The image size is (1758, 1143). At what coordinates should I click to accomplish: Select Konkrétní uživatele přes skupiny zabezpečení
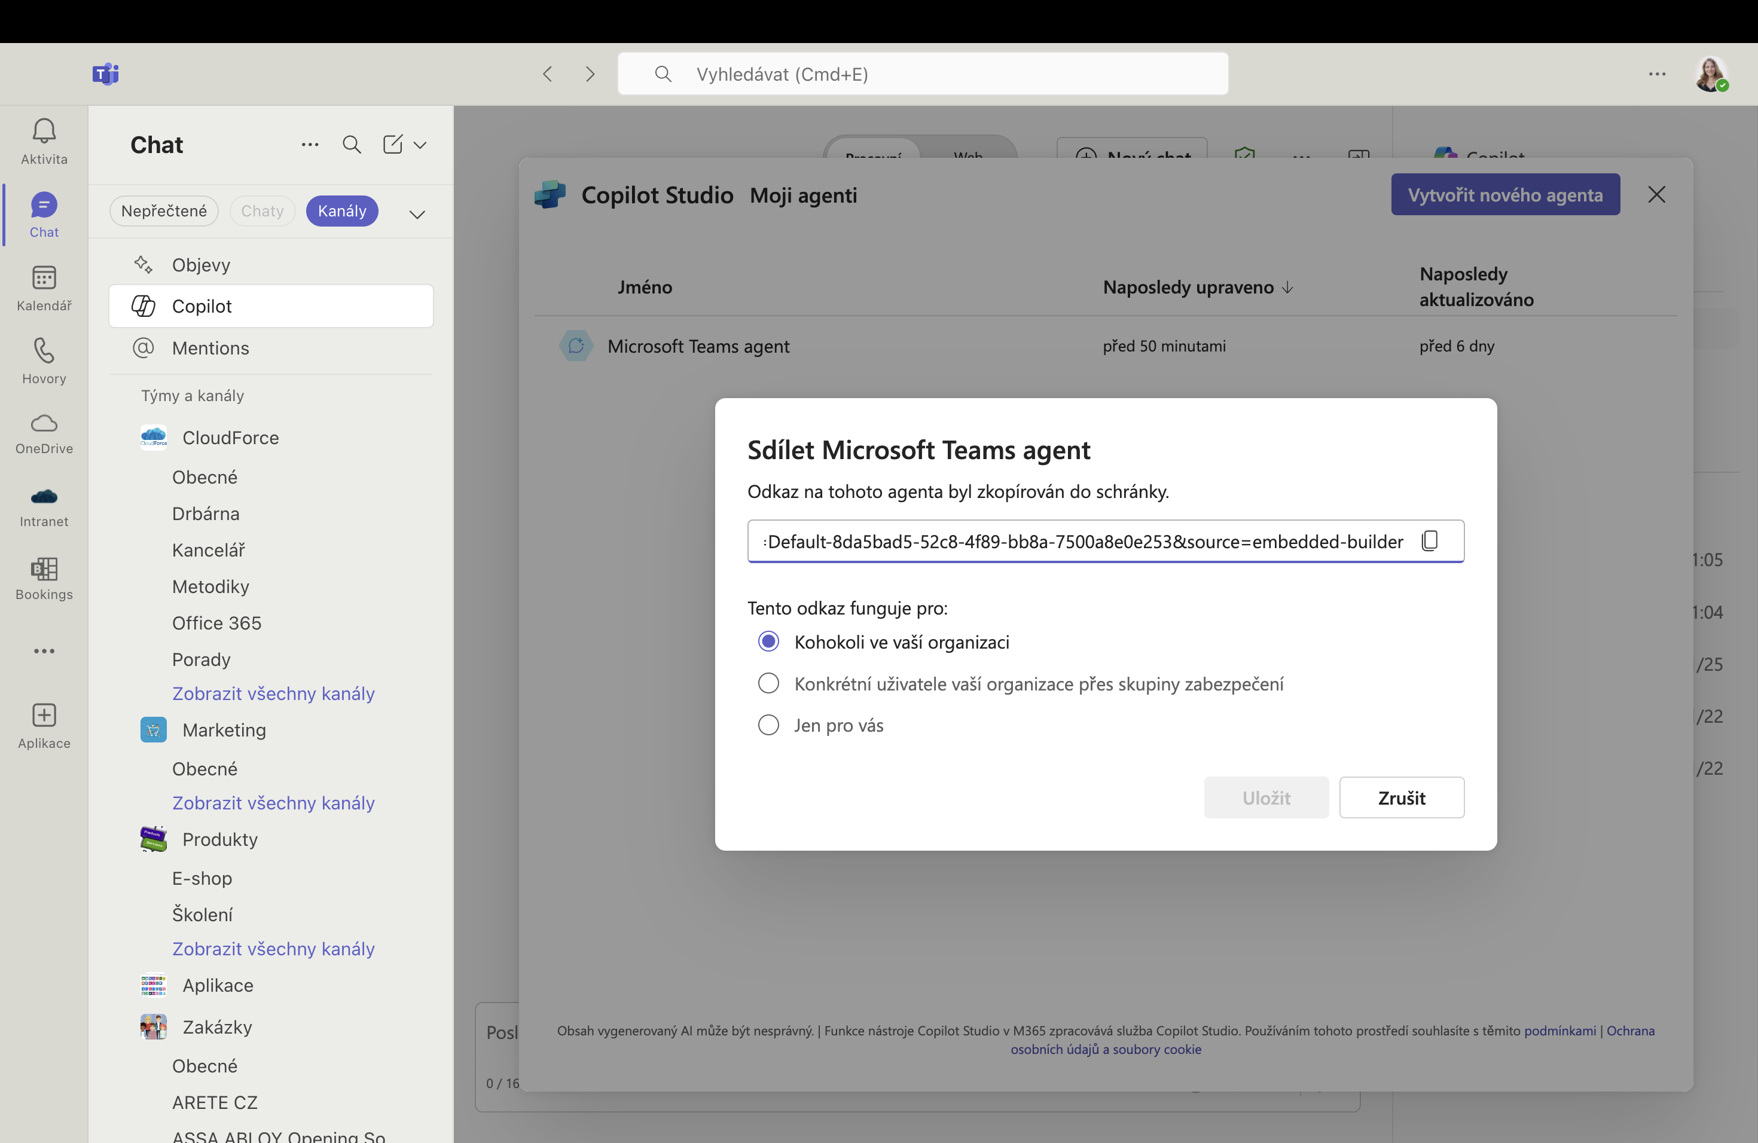769,684
